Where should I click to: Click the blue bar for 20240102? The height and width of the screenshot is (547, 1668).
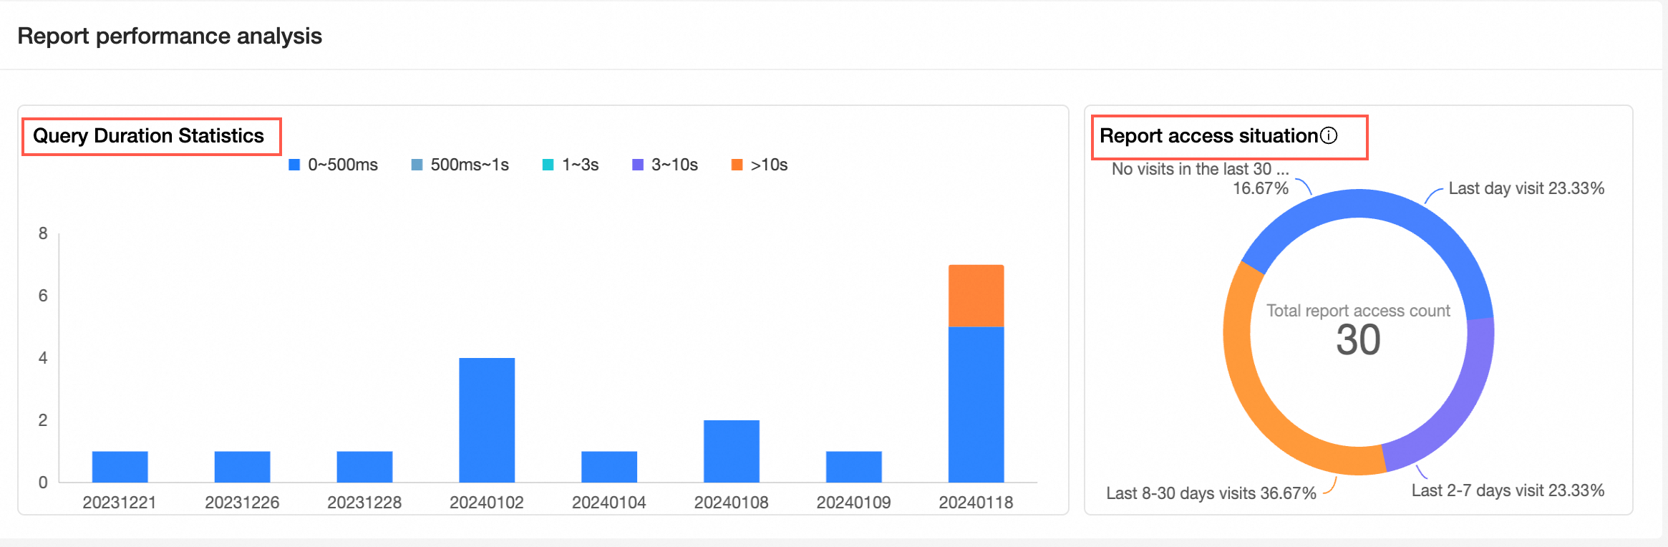click(x=487, y=420)
